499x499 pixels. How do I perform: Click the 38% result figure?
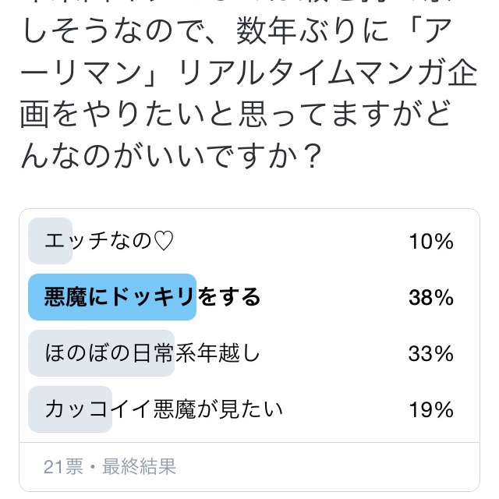click(430, 298)
